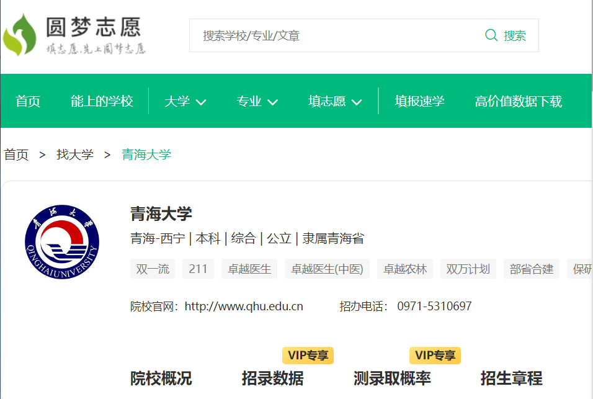Switch to the 招生章程 tab
Image resolution: width=593 pixels, height=399 pixels.
[511, 378]
